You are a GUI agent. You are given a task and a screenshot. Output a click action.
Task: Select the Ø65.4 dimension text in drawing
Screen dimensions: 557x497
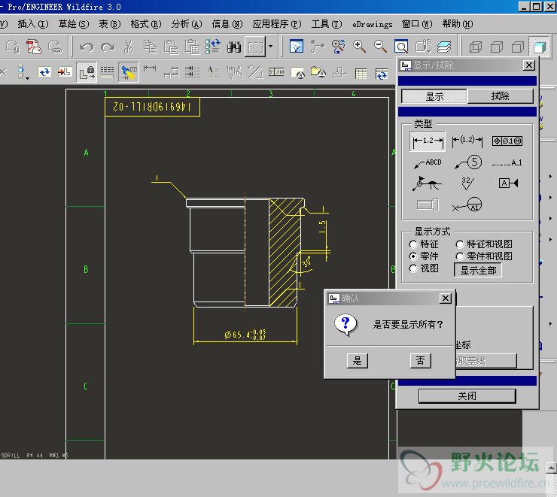click(245, 335)
